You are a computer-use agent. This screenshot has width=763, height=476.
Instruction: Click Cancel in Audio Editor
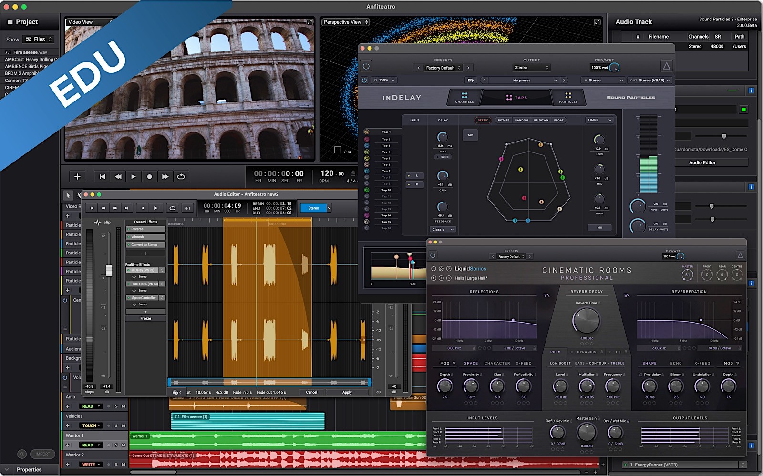pyautogui.click(x=311, y=392)
